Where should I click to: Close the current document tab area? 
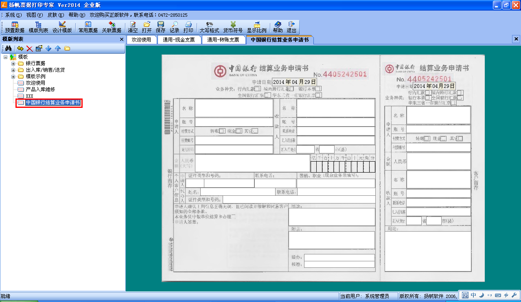coord(517,39)
